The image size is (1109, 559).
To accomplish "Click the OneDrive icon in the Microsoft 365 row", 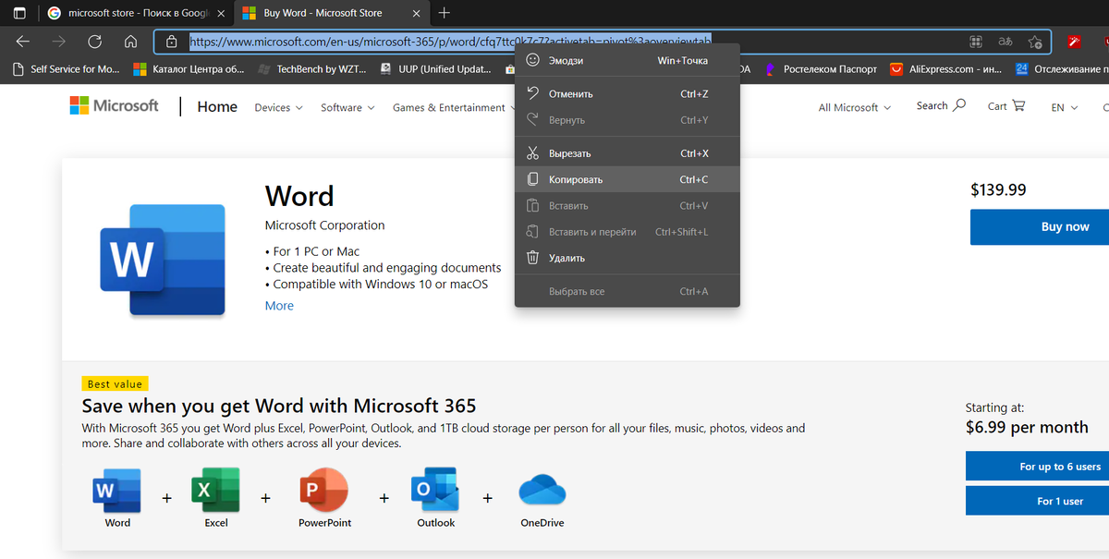I will 542,491.
